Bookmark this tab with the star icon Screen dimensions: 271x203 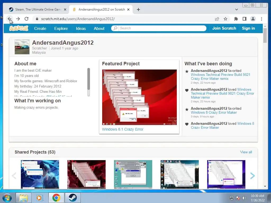(x=225, y=19)
